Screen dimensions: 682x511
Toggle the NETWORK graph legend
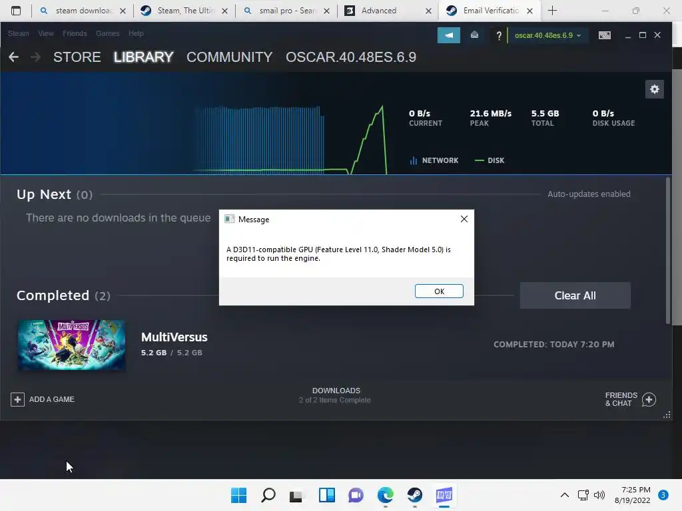point(434,160)
